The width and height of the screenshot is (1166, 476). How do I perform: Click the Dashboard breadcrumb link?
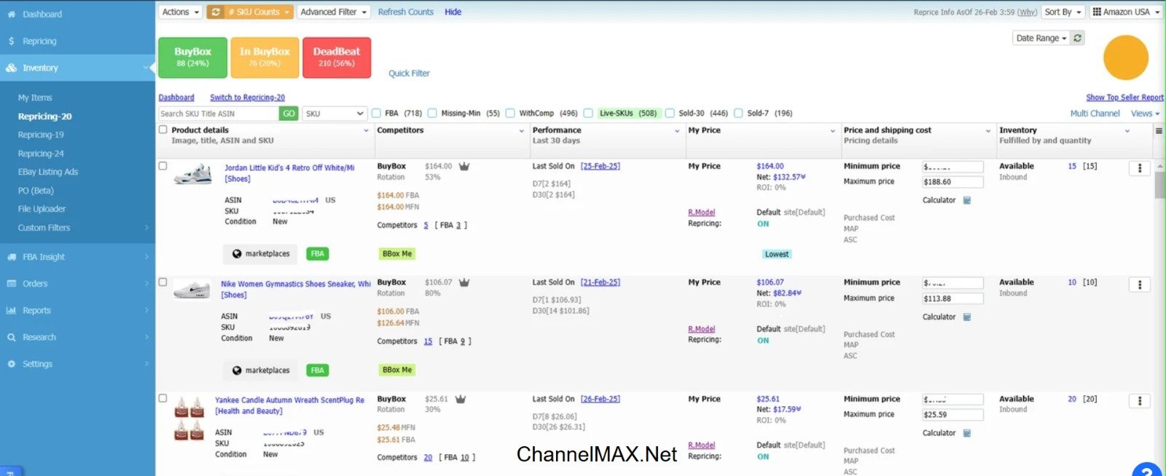tap(176, 98)
